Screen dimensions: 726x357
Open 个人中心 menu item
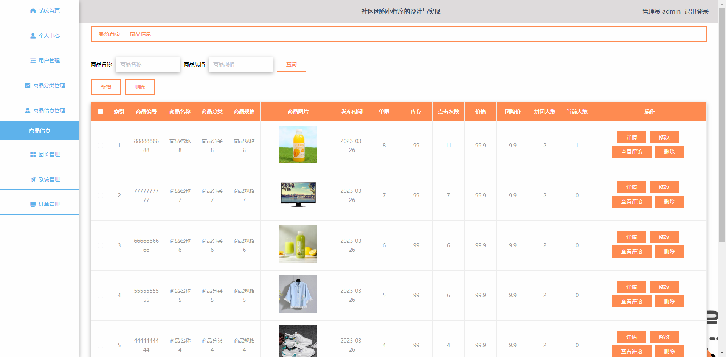(40, 36)
